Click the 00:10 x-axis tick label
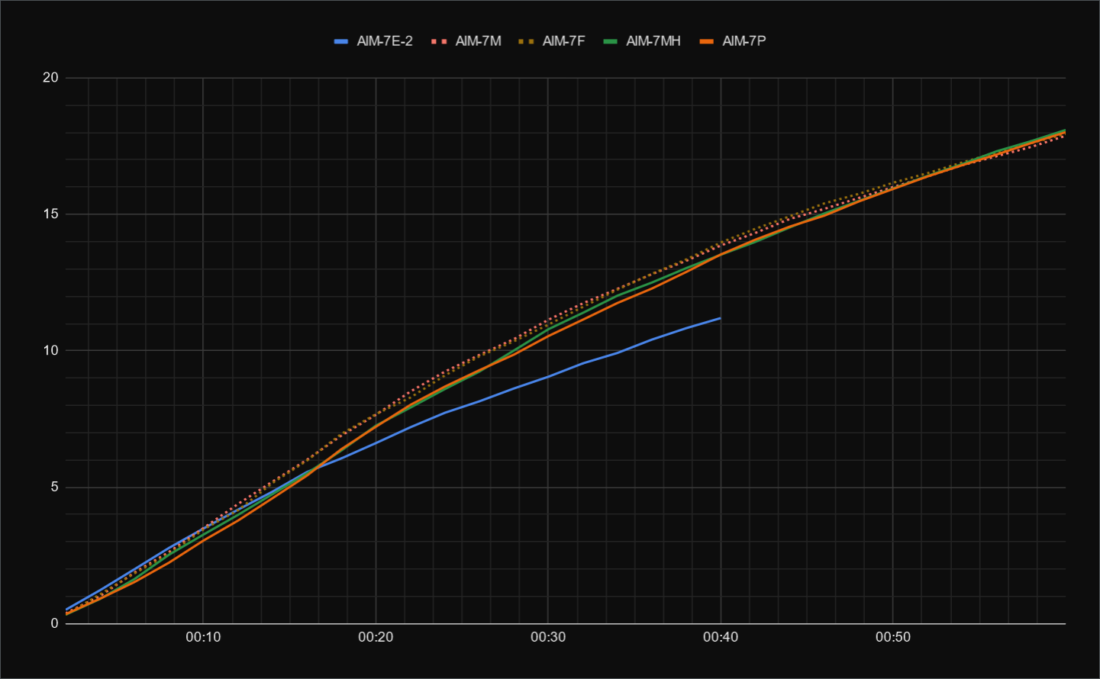The height and width of the screenshot is (679, 1100). (x=203, y=637)
